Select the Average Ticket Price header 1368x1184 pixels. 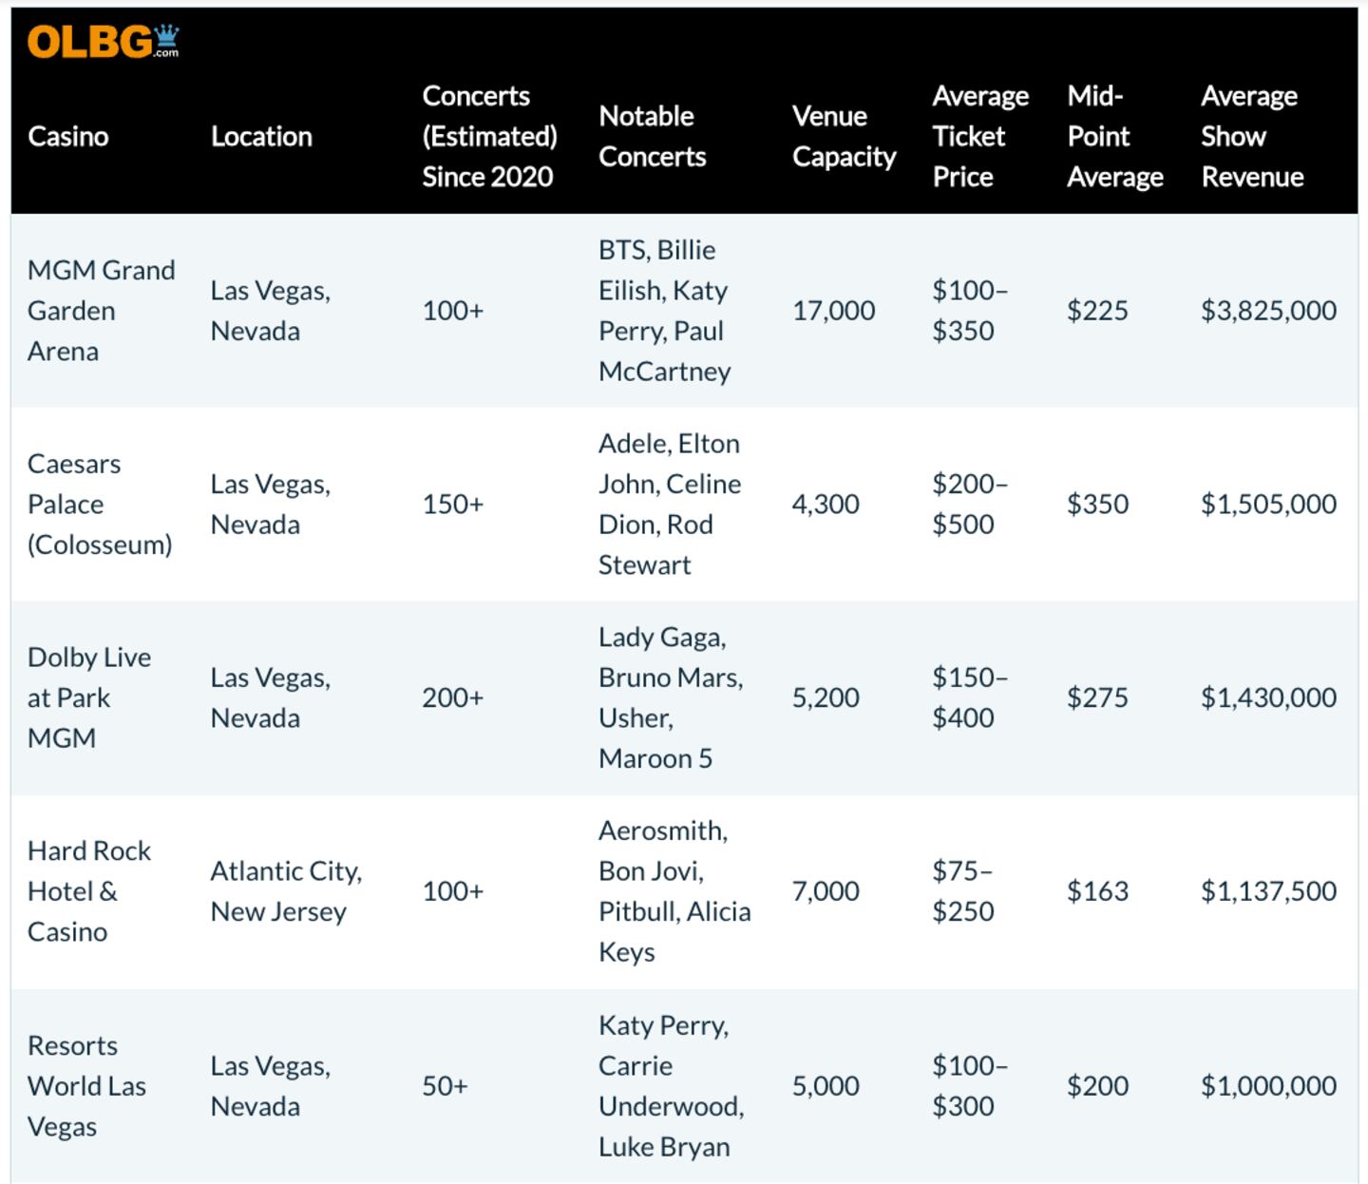click(980, 137)
